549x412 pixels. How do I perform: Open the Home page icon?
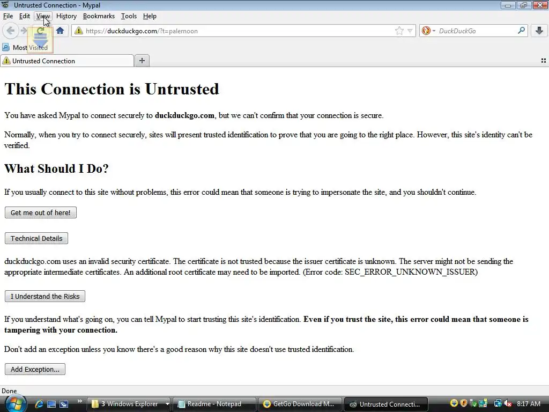pos(60,31)
